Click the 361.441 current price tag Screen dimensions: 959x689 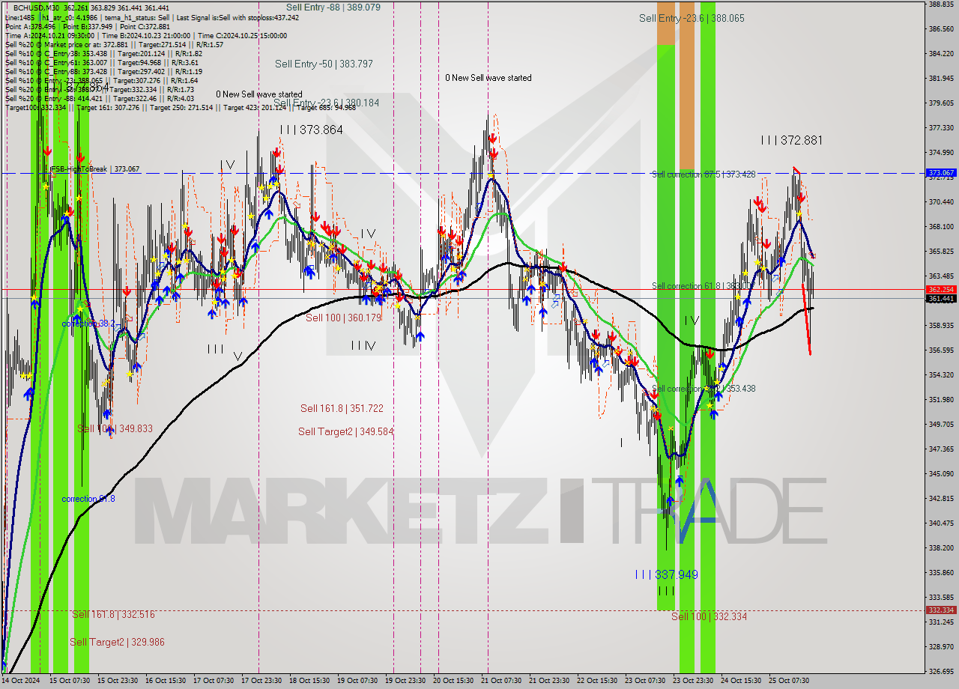point(941,298)
